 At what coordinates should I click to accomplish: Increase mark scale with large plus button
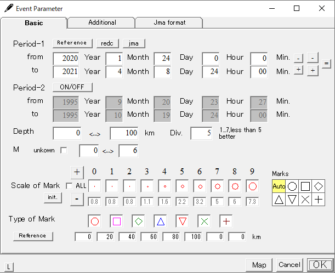click(77, 172)
